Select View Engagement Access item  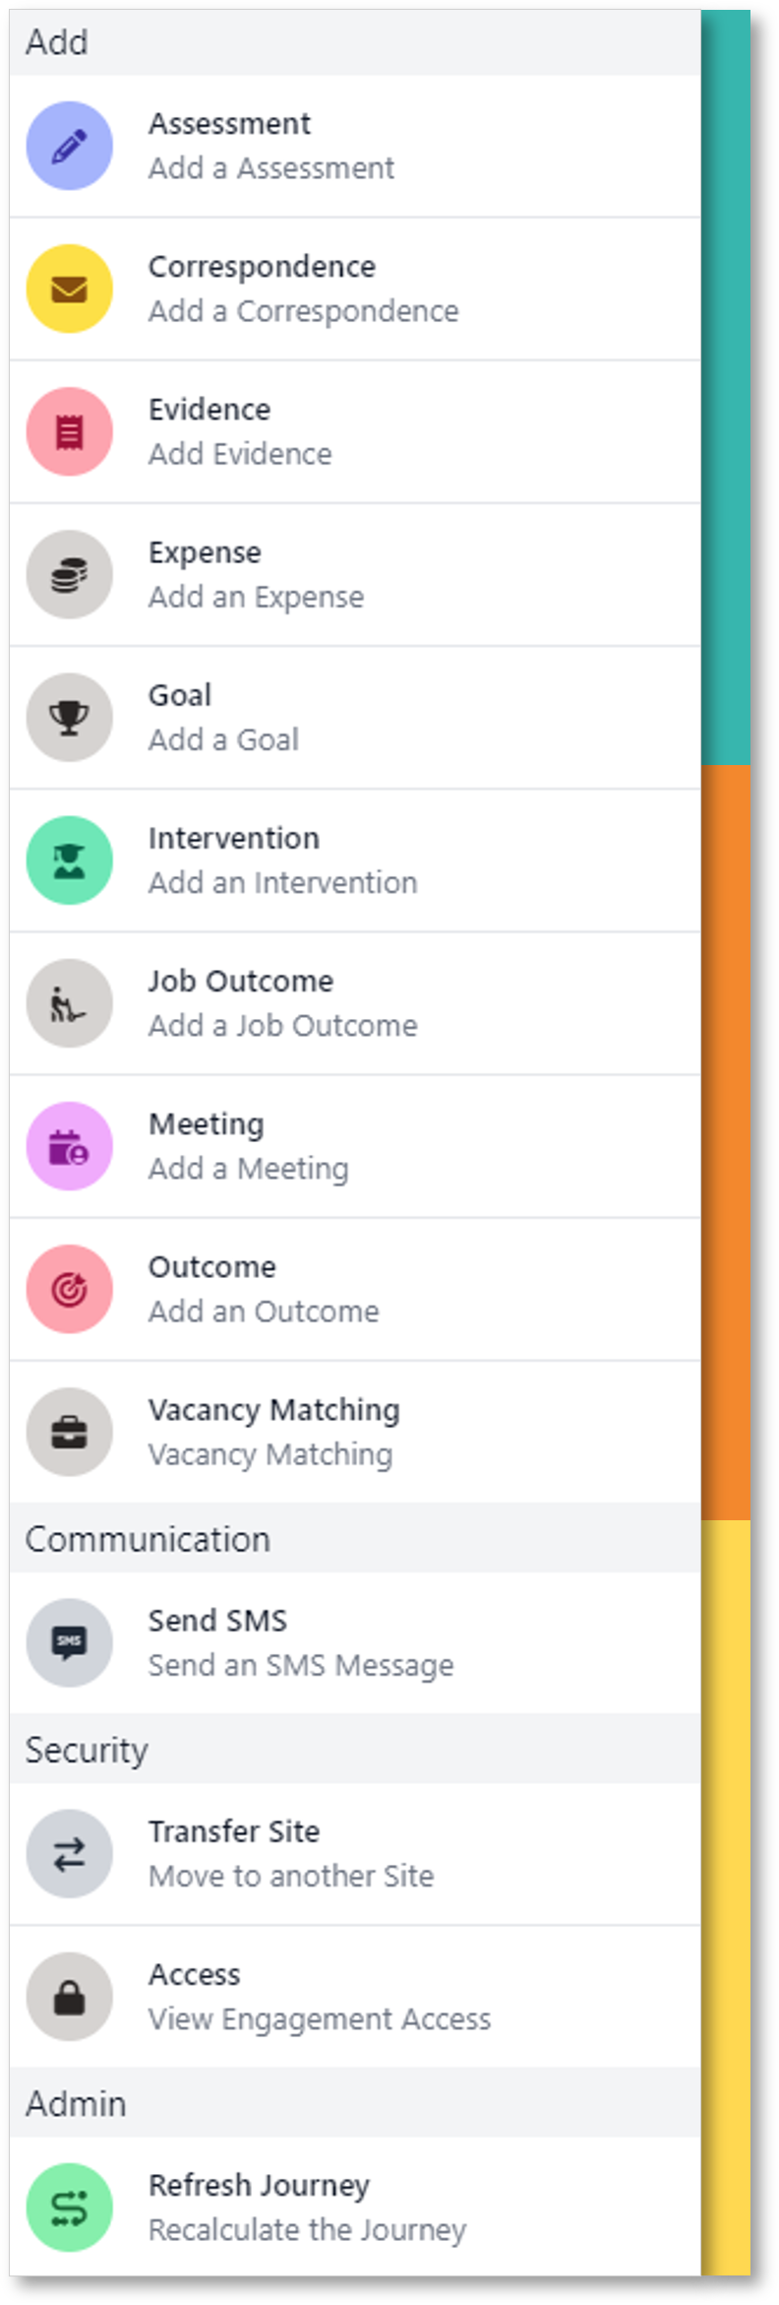[x=320, y=2018]
